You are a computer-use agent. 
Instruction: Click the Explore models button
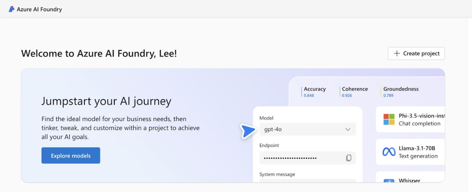tap(70, 155)
